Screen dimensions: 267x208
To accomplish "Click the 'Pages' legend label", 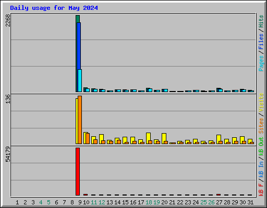I will (261, 63).
